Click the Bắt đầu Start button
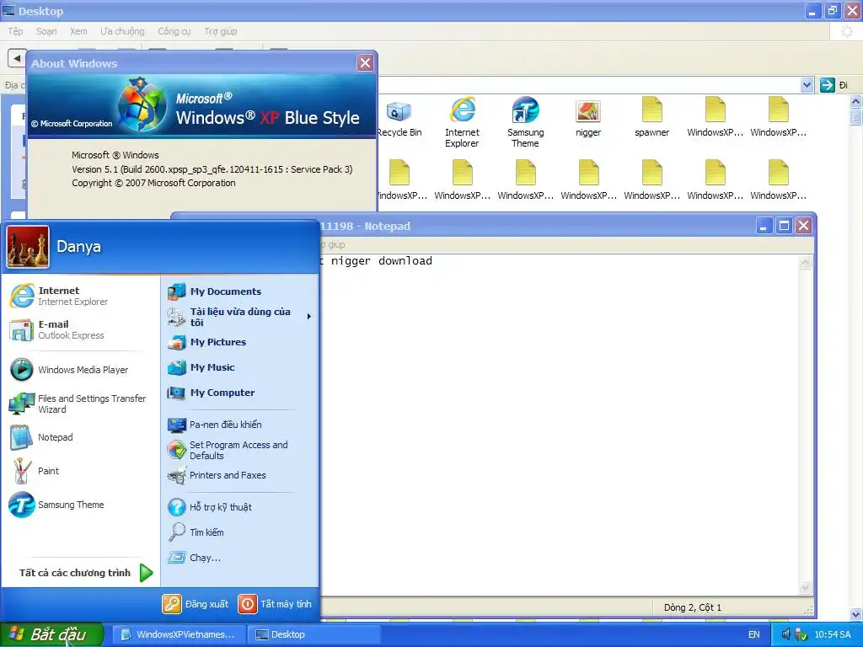Viewport: 863px width, 647px height. click(x=51, y=634)
